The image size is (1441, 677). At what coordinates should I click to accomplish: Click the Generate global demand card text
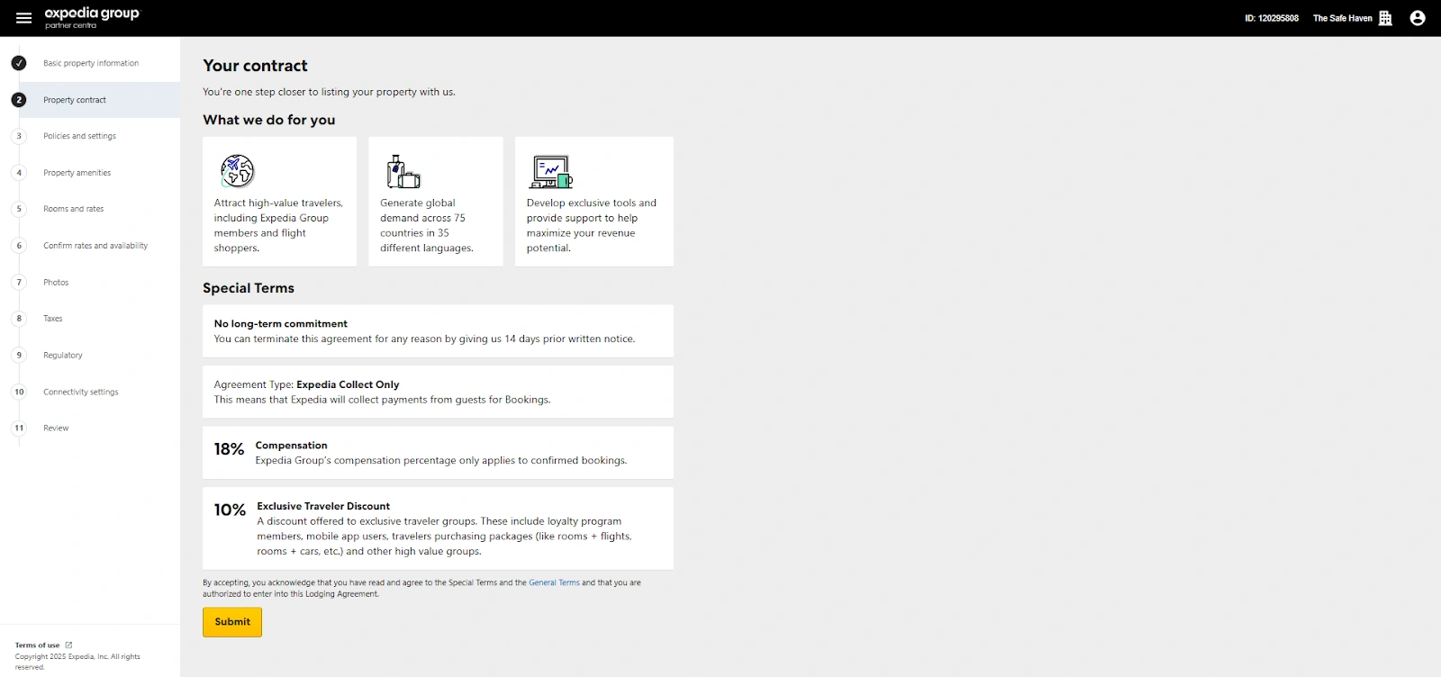427,225
